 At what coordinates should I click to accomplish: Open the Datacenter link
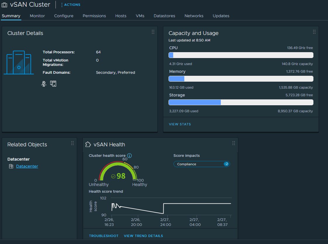coord(27,166)
